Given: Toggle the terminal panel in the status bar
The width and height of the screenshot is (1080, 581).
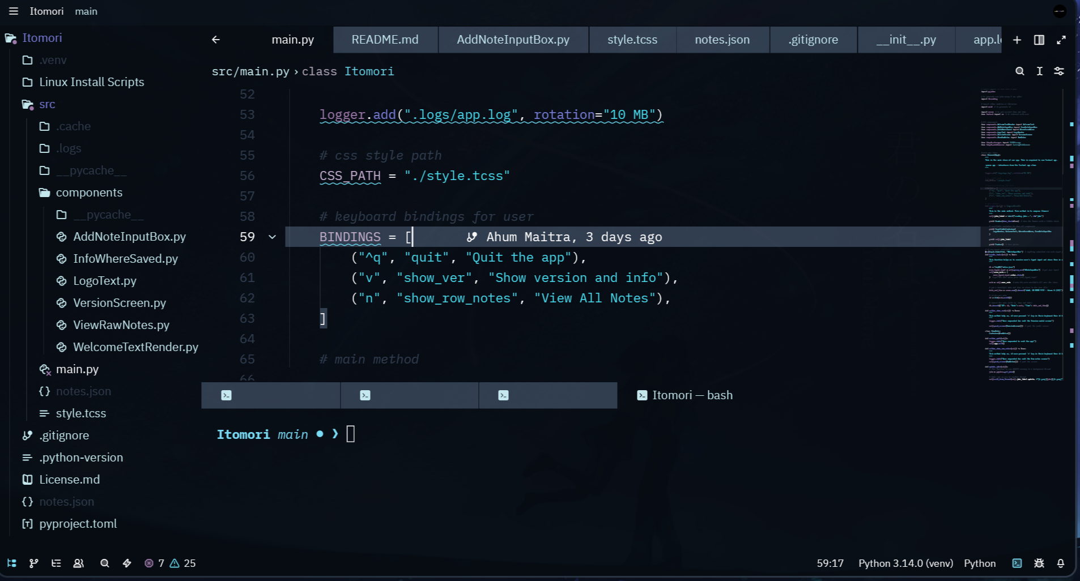Looking at the screenshot, I should pyautogui.click(x=1017, y=563).
